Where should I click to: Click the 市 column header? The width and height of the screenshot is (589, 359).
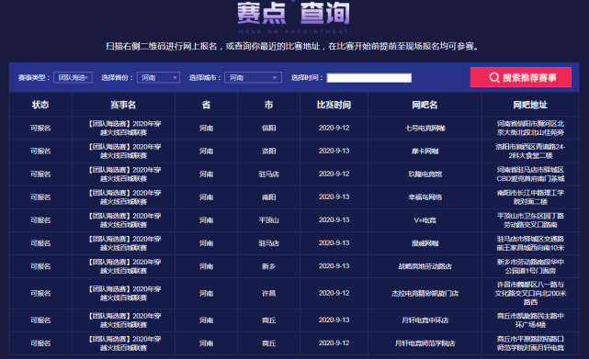point(268,105)
